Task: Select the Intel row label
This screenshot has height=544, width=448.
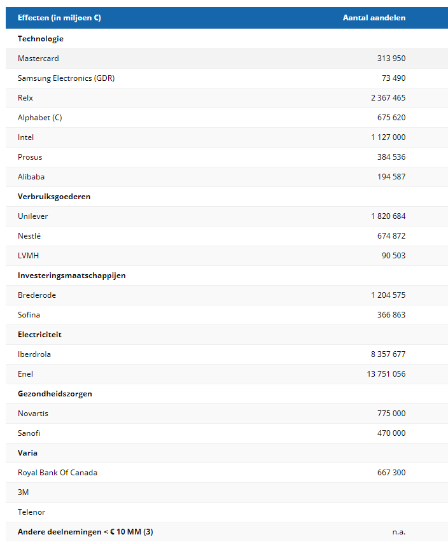Action: click(25, 137)
